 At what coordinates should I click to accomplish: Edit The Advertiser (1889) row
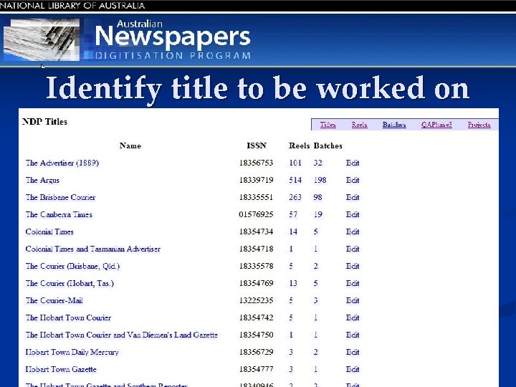coord(353,163)
